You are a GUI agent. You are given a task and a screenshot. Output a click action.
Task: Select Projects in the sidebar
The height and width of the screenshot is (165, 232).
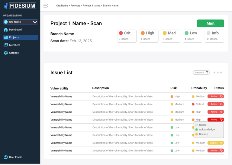click(21, 37)
